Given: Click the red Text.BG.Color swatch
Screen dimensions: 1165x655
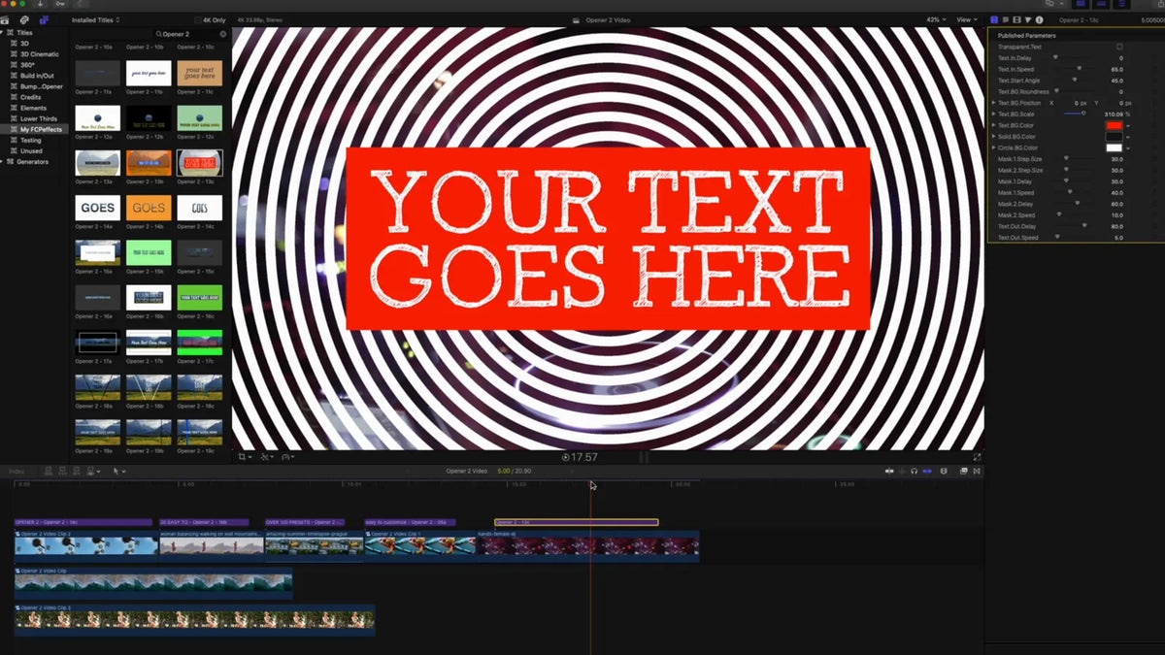Looking at the screenshot, I should [1115, 125].
